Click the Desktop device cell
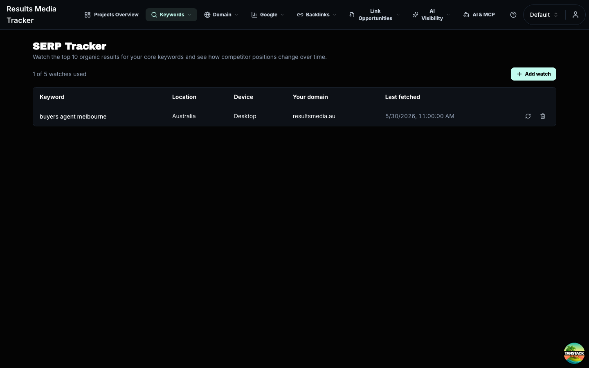The image size is (589, 368). pos(245,116)
